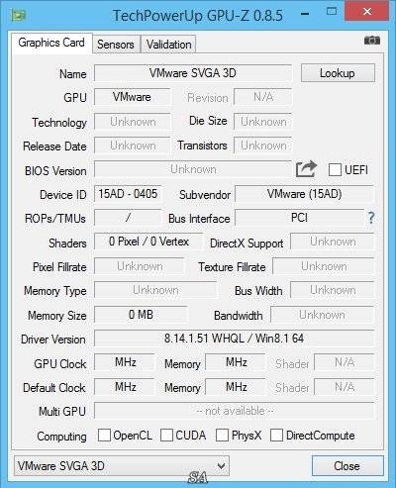
Task: Click the TechPowerUp GPU-Z 0.8.5 title
Action: (x=197, y=16)
